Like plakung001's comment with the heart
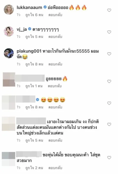The height and width of the screenshot is (174, 118). click(109, 54)
